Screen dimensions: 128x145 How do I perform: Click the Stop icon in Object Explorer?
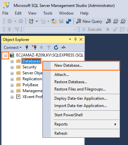(x=41, y=47)
